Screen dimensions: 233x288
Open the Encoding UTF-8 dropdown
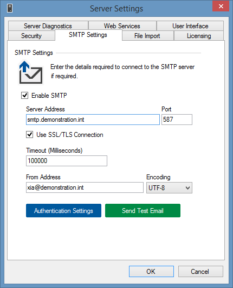pyautogui.click(x=169, y=187)
